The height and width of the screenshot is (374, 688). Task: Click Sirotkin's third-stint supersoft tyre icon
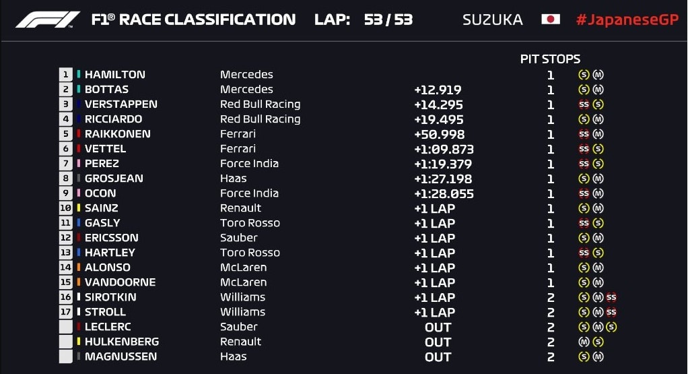611,297
